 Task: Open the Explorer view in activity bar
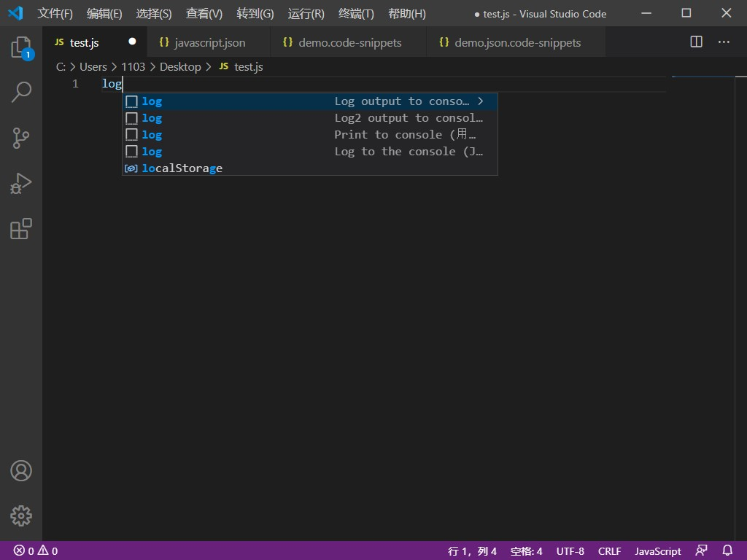[21, 47]
